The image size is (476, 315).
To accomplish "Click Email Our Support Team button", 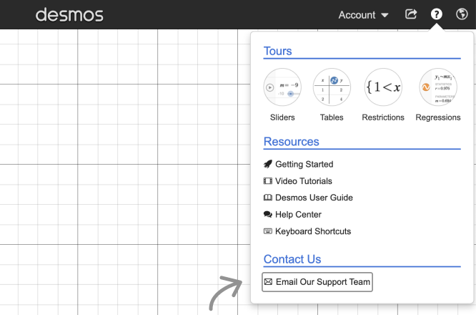I will pyautogui.click(x=317, y=282).
